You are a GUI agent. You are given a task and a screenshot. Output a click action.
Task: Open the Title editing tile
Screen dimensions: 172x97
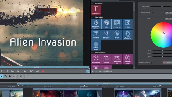point(96,10)
